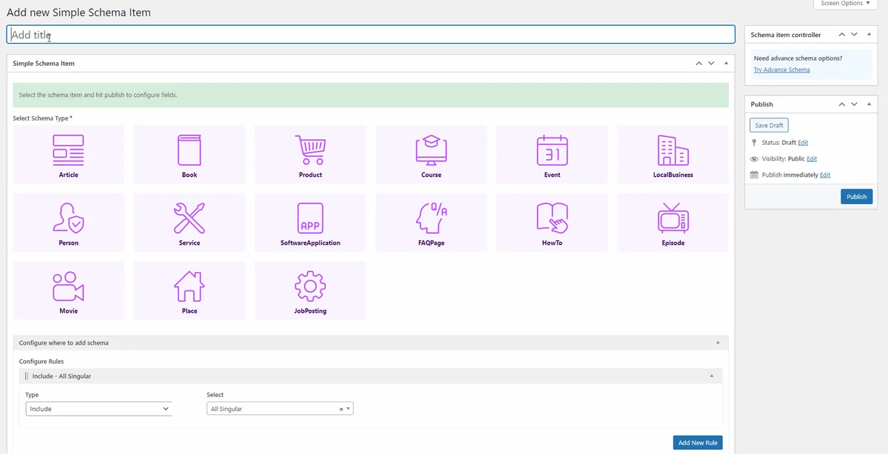Choose the HowTo book icon
The width and height of the screenshot is (888, 454).
[552, 218]
